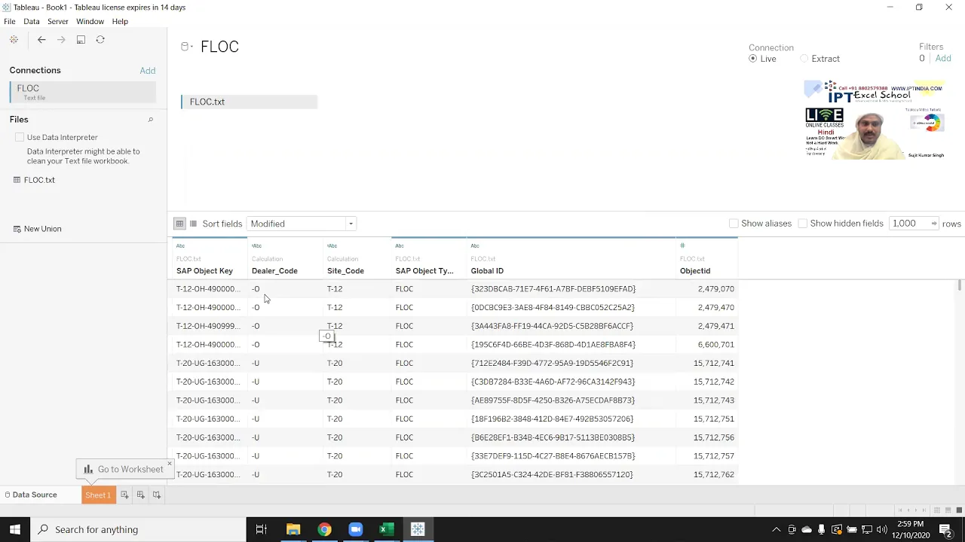965x542 pixels.
Task: Click the New Story icon
Action: [x=157, y=495]
